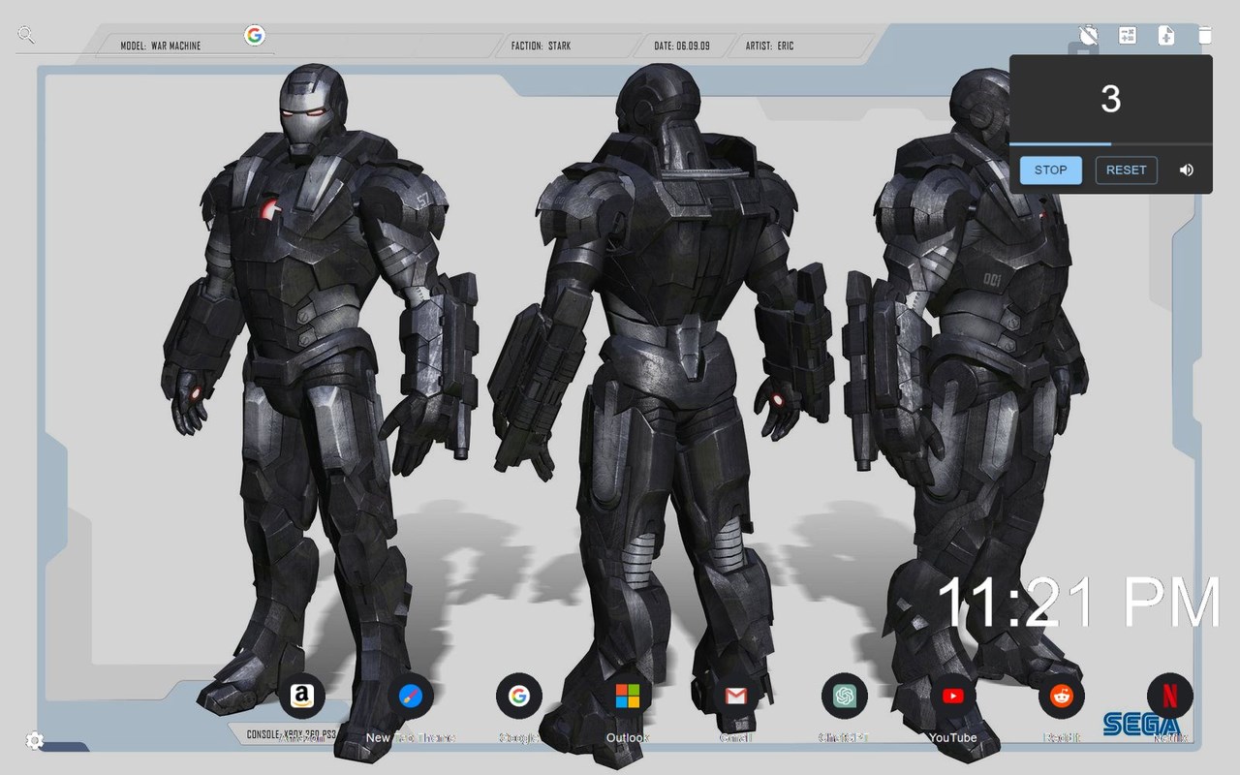1240x775 pixels.
Task: Click the timer progress bar
Action: (x=1111, y=144)
